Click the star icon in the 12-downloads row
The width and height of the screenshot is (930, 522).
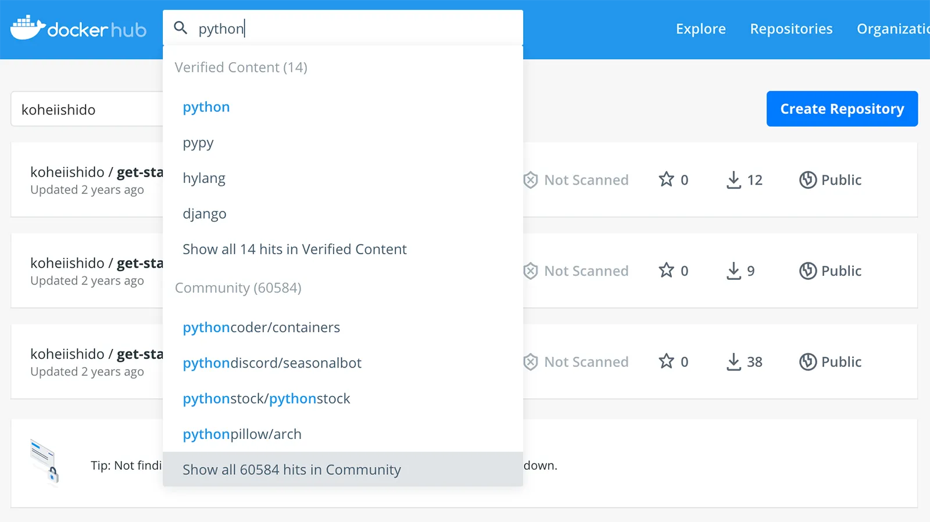click(x=666, y=179)
